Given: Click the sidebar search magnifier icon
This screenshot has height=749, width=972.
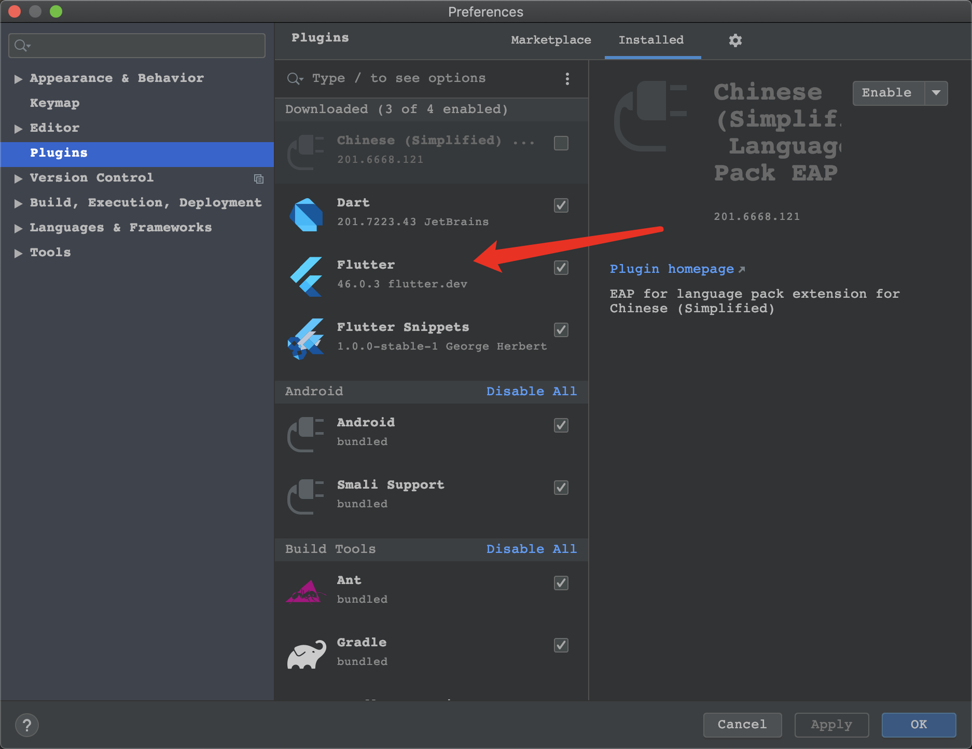Looking at the screenshot, I should click(22, 46).
